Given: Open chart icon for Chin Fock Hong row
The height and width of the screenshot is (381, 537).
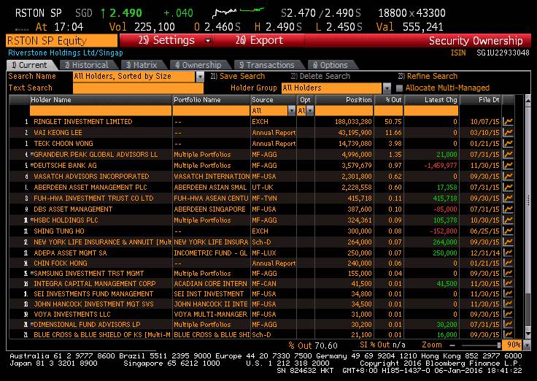Looking at the screenshot, I should (508, 263).
